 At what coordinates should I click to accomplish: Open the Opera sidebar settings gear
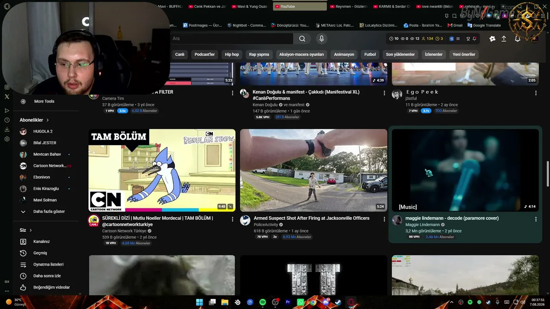7,139
